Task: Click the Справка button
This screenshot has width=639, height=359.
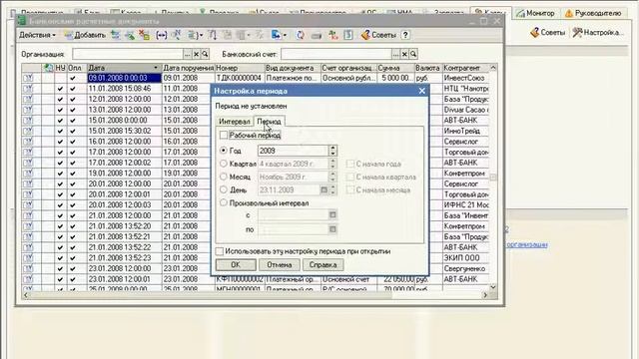Action: 323,265
